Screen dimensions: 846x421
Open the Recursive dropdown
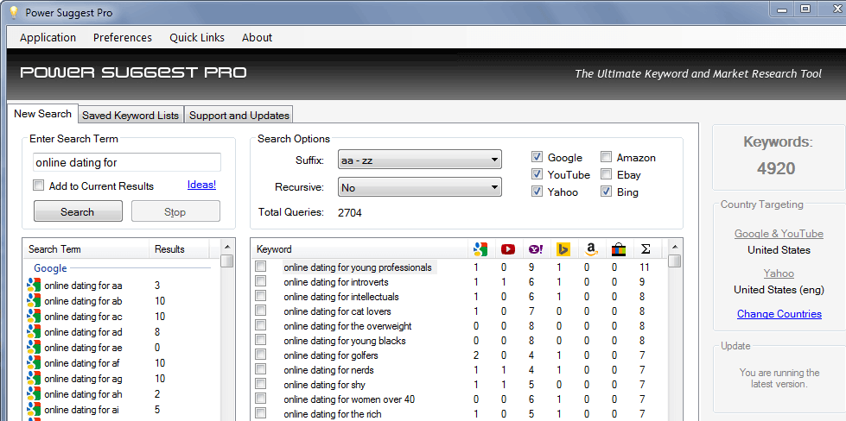tap(420, 187)
